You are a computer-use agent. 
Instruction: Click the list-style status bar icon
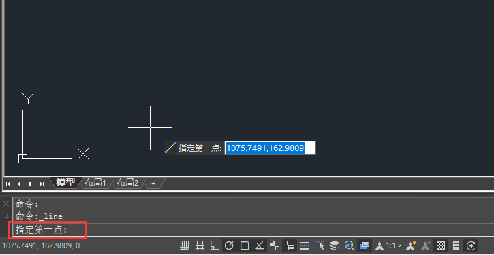456,245
